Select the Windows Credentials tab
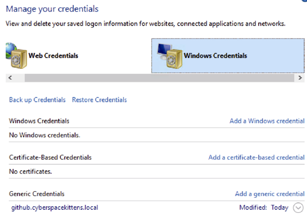Viewport: 307px width, 214px height. tap(228, 56)
